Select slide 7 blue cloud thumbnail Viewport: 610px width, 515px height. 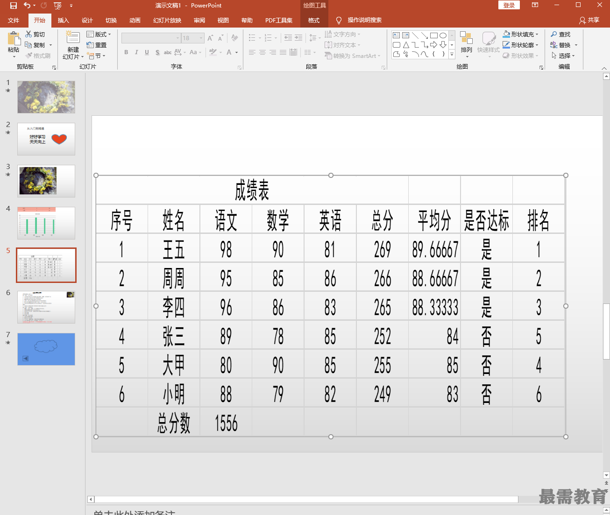pos(46,349)
